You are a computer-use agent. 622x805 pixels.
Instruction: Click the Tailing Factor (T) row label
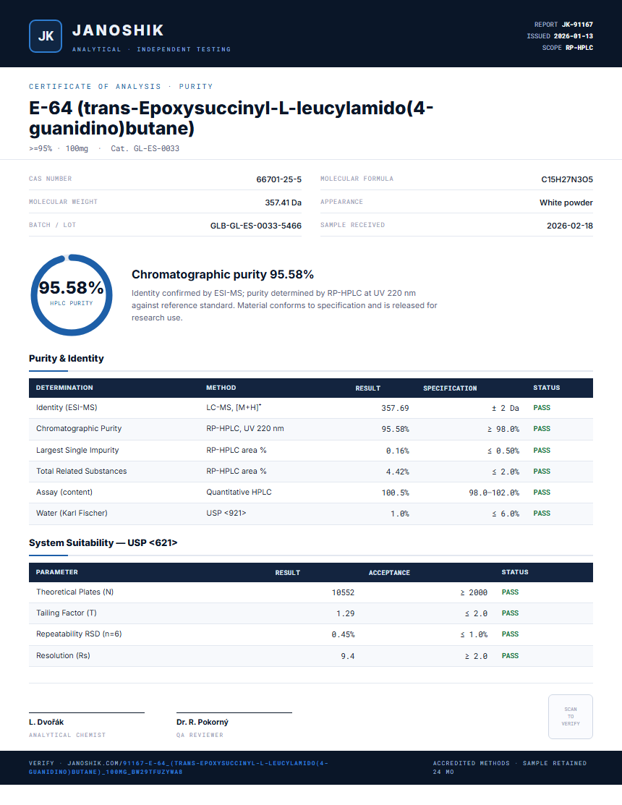coord(67,613)
